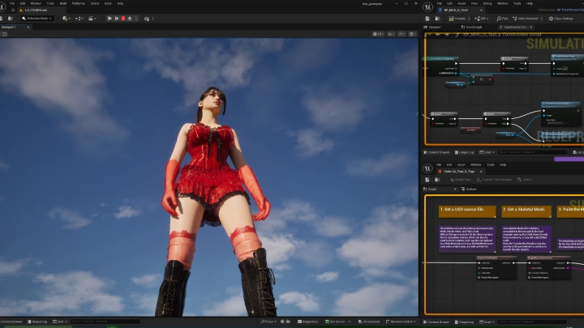Click the Play button in the level toolbar
This screenshot has height=328, width=584.
tap(110, 18)
